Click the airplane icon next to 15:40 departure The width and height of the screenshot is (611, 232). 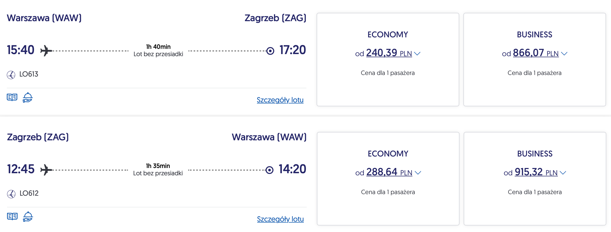point(46,51)
